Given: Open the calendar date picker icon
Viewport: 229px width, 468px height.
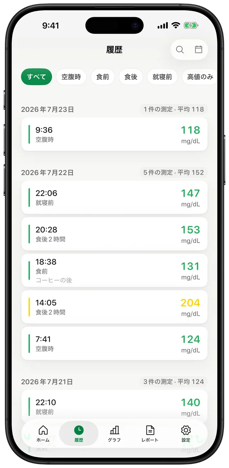Looking at the screenshot, I should pyautogui.click(x=199, y=49).
